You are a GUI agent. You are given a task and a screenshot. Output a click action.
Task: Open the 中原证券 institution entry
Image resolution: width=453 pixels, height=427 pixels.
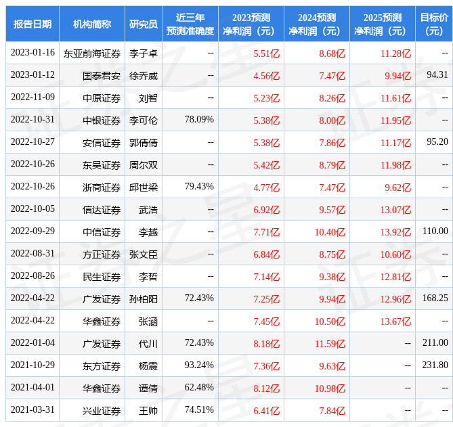click(x=102, y=98)
